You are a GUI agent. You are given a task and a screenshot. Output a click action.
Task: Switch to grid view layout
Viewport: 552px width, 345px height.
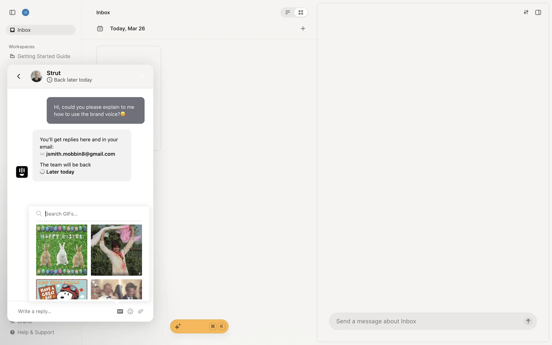click(301, 12)
